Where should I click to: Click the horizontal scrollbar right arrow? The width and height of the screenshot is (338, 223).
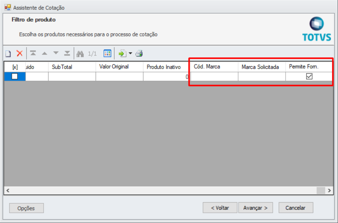(329, 190)
